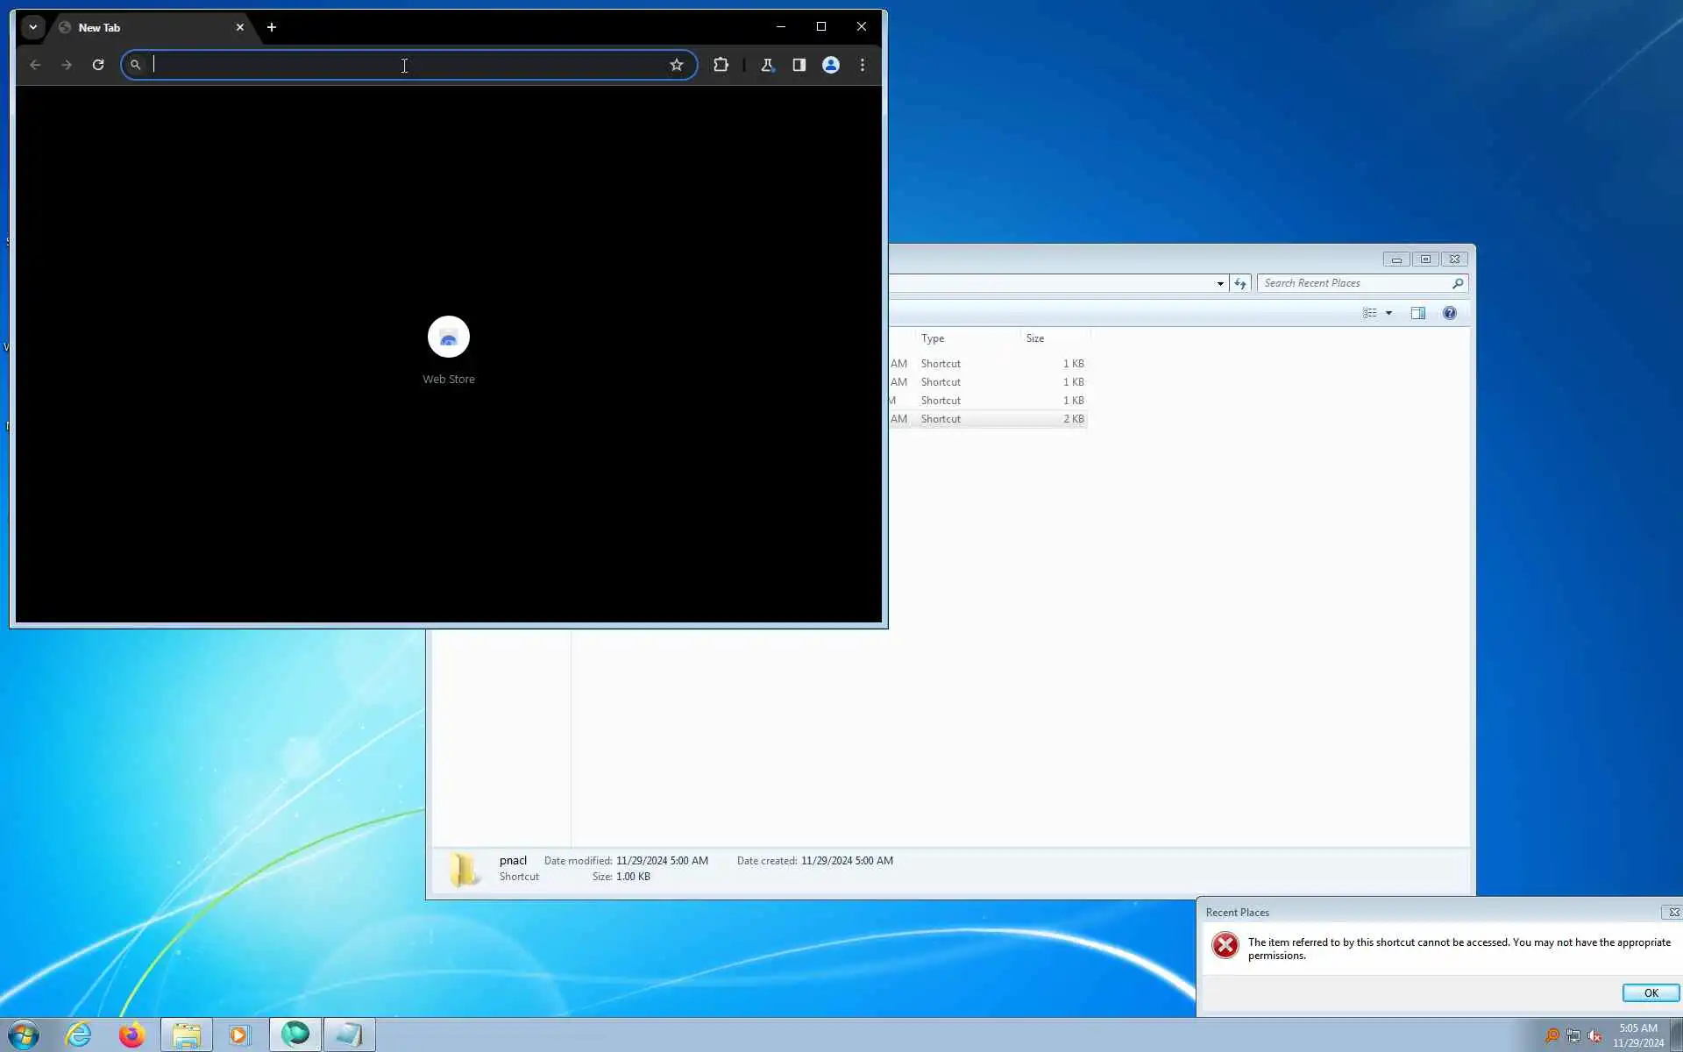Click the Chrome reload page icon
Viewport: 1683px width, 1052px height.
click(98, 65)
